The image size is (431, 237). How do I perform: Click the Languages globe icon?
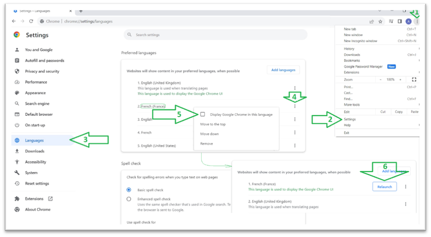(17, 140)
